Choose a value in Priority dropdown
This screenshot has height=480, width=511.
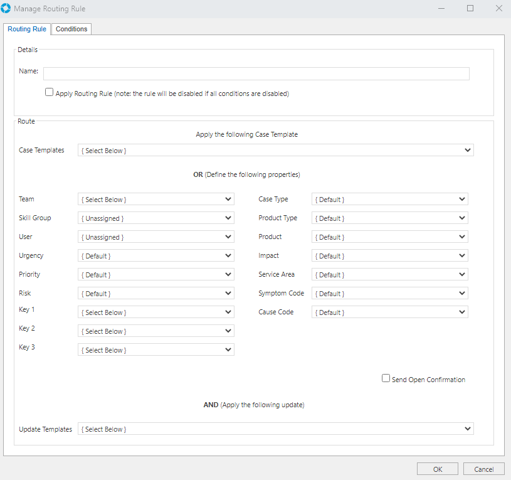click(155, 275)
